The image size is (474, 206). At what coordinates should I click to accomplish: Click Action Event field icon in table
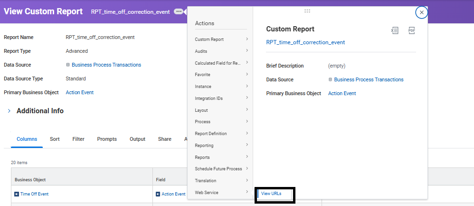tap(158, 194)
